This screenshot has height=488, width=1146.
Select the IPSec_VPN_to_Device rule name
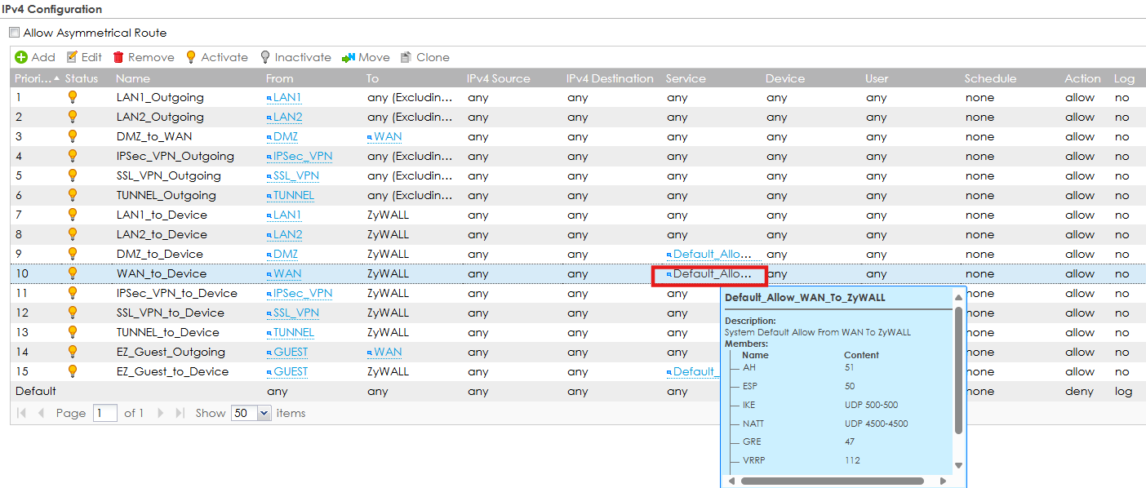(x=177, y=293)
